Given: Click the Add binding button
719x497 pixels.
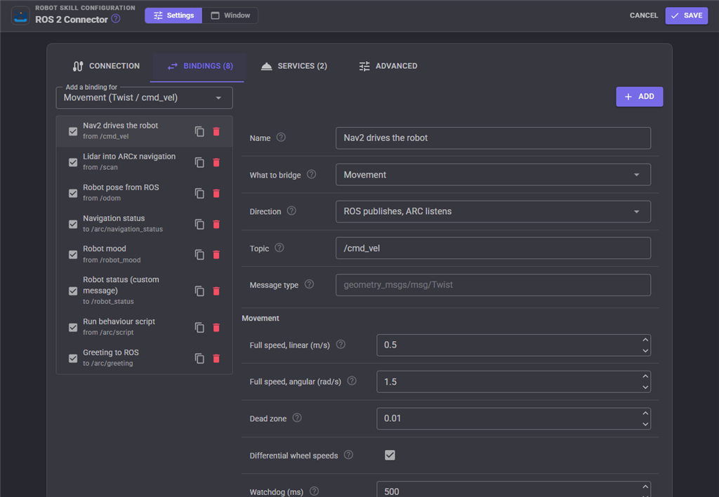Looking at the screenshot, I should pos(639,97).
